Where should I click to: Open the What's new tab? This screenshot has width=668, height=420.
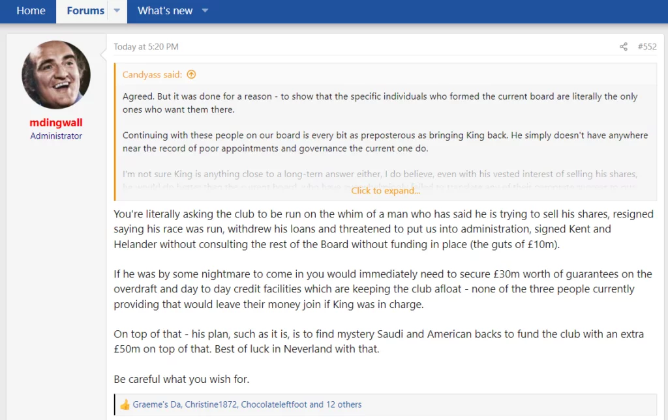165,11
